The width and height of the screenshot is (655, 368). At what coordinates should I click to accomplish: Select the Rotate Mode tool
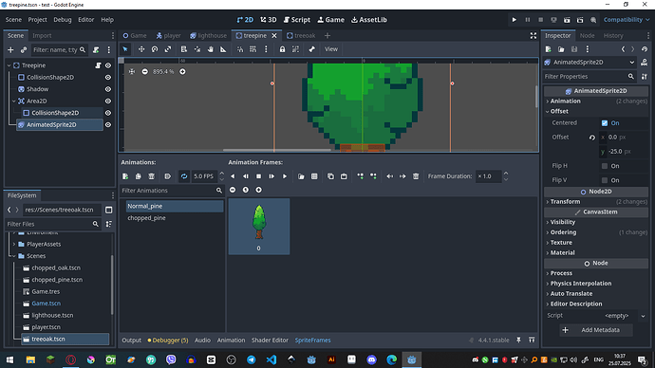click(155, 49)
